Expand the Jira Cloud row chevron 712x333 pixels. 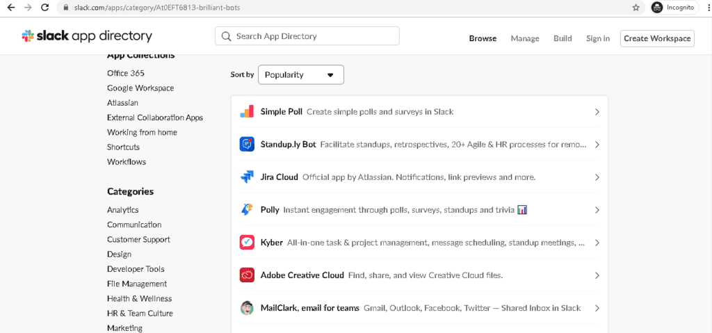tap(597, 177)
